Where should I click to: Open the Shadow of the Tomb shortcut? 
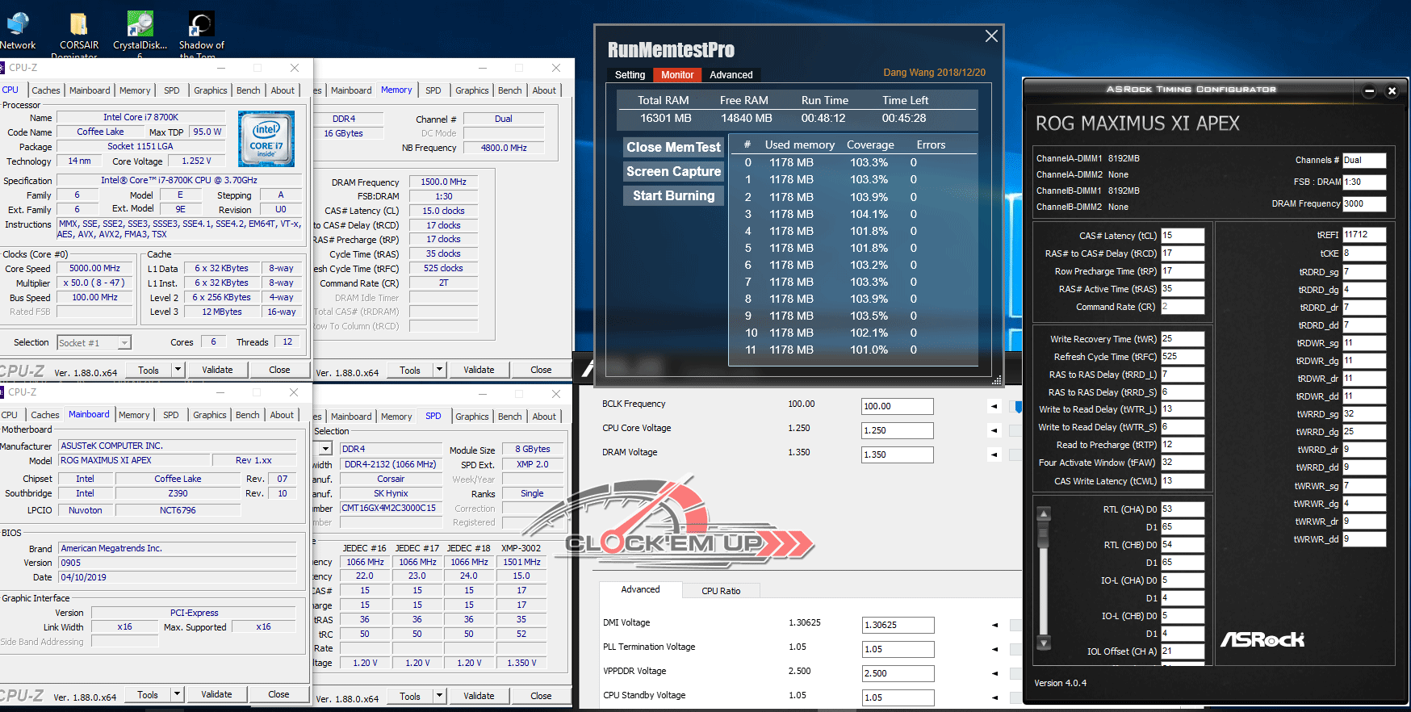[202, 34]
